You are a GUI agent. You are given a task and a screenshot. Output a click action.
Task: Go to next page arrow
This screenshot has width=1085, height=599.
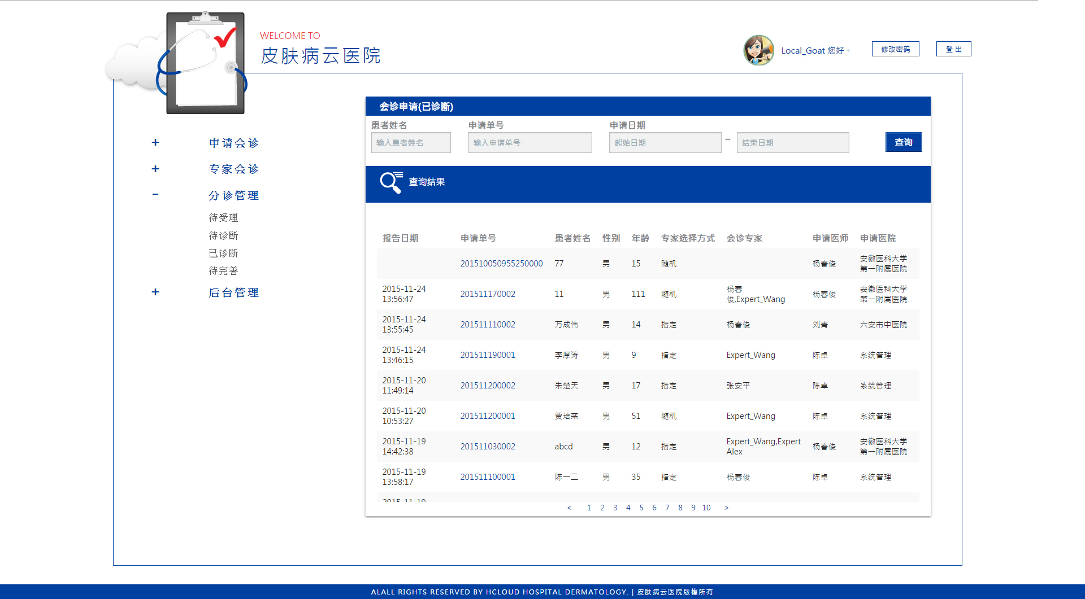click(x=727, y=508)
